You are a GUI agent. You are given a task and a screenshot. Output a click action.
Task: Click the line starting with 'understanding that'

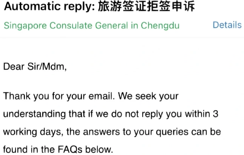click(x=110, y=114)
